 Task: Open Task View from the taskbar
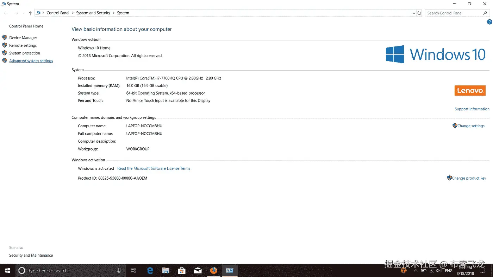click(133, 271)
